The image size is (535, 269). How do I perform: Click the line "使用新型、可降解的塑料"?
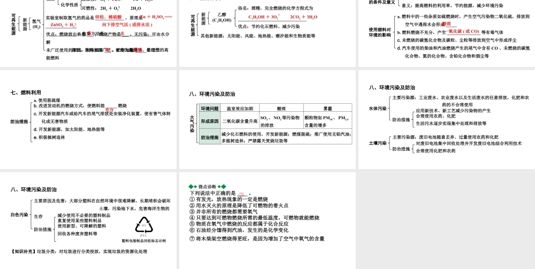(x=81, y=226)
